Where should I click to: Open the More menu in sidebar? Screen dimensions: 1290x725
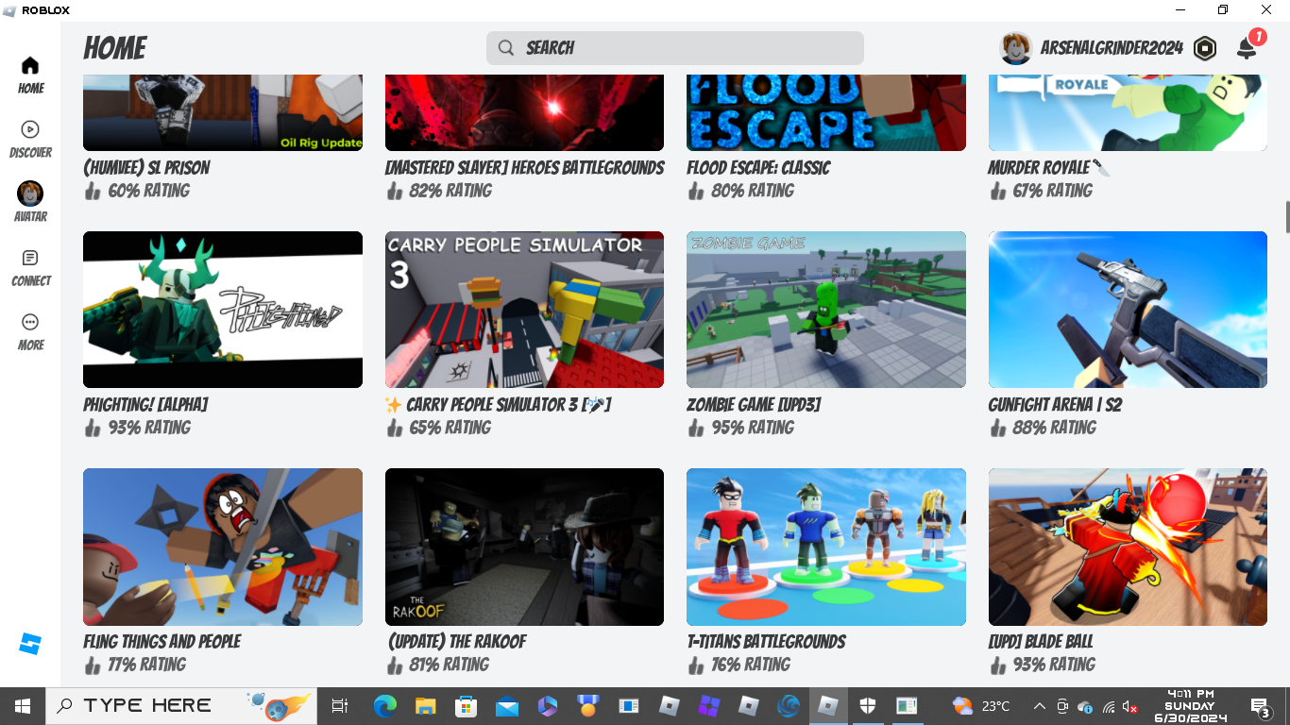[30, 332]
